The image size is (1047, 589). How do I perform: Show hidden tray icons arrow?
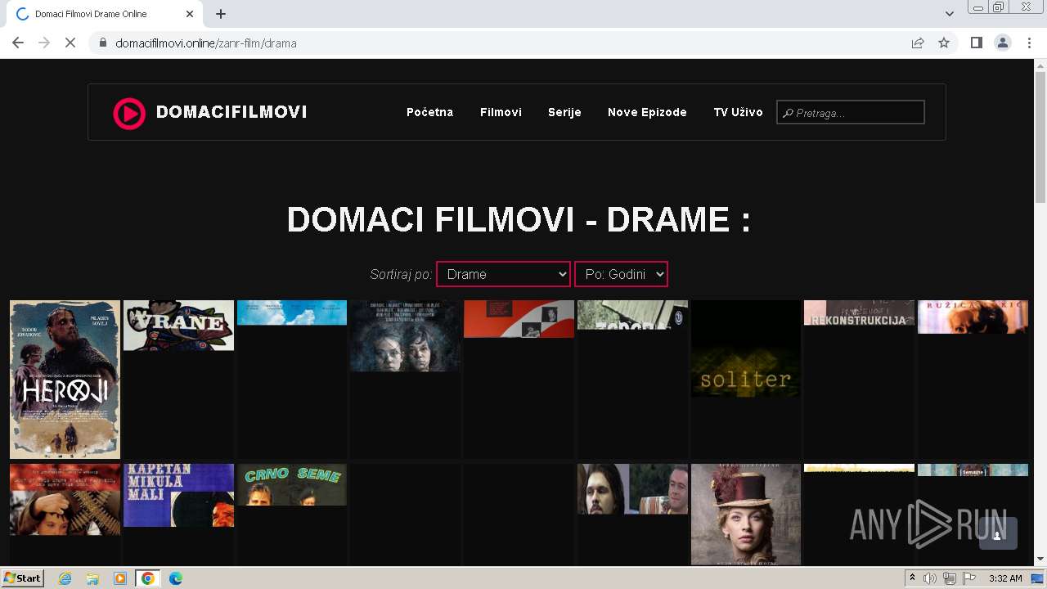913,578
